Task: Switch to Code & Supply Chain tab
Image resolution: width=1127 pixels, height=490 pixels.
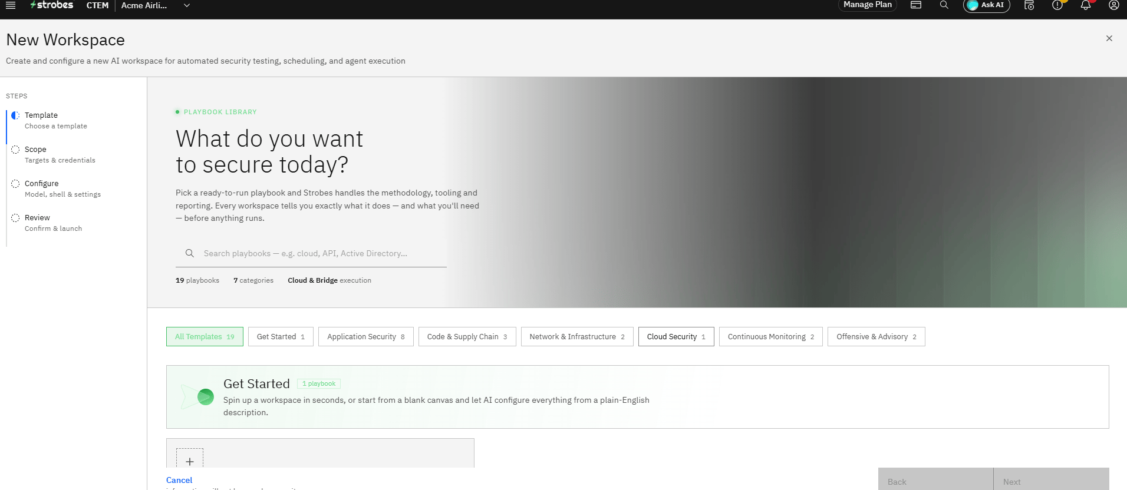Action: point(467,337)
